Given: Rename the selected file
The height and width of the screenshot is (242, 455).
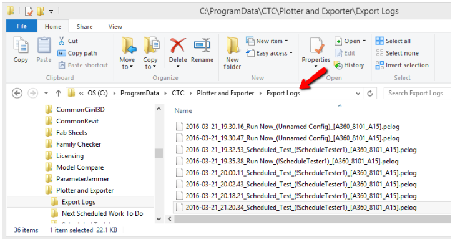Looking at the screenshot, I should point(202,50).
